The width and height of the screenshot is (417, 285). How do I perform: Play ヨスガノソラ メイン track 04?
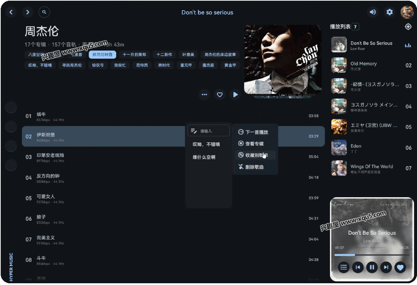point(372,106)
